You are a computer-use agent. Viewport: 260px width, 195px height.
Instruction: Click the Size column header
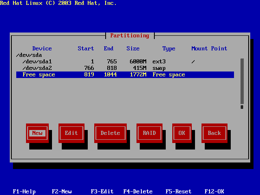pos(133,48)
